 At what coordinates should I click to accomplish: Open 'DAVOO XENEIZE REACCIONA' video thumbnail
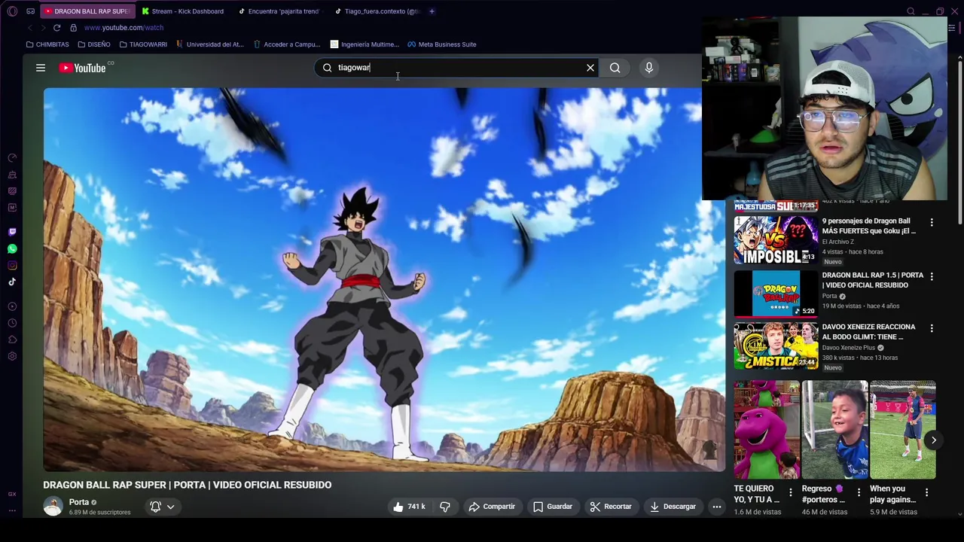pos(776,346)
